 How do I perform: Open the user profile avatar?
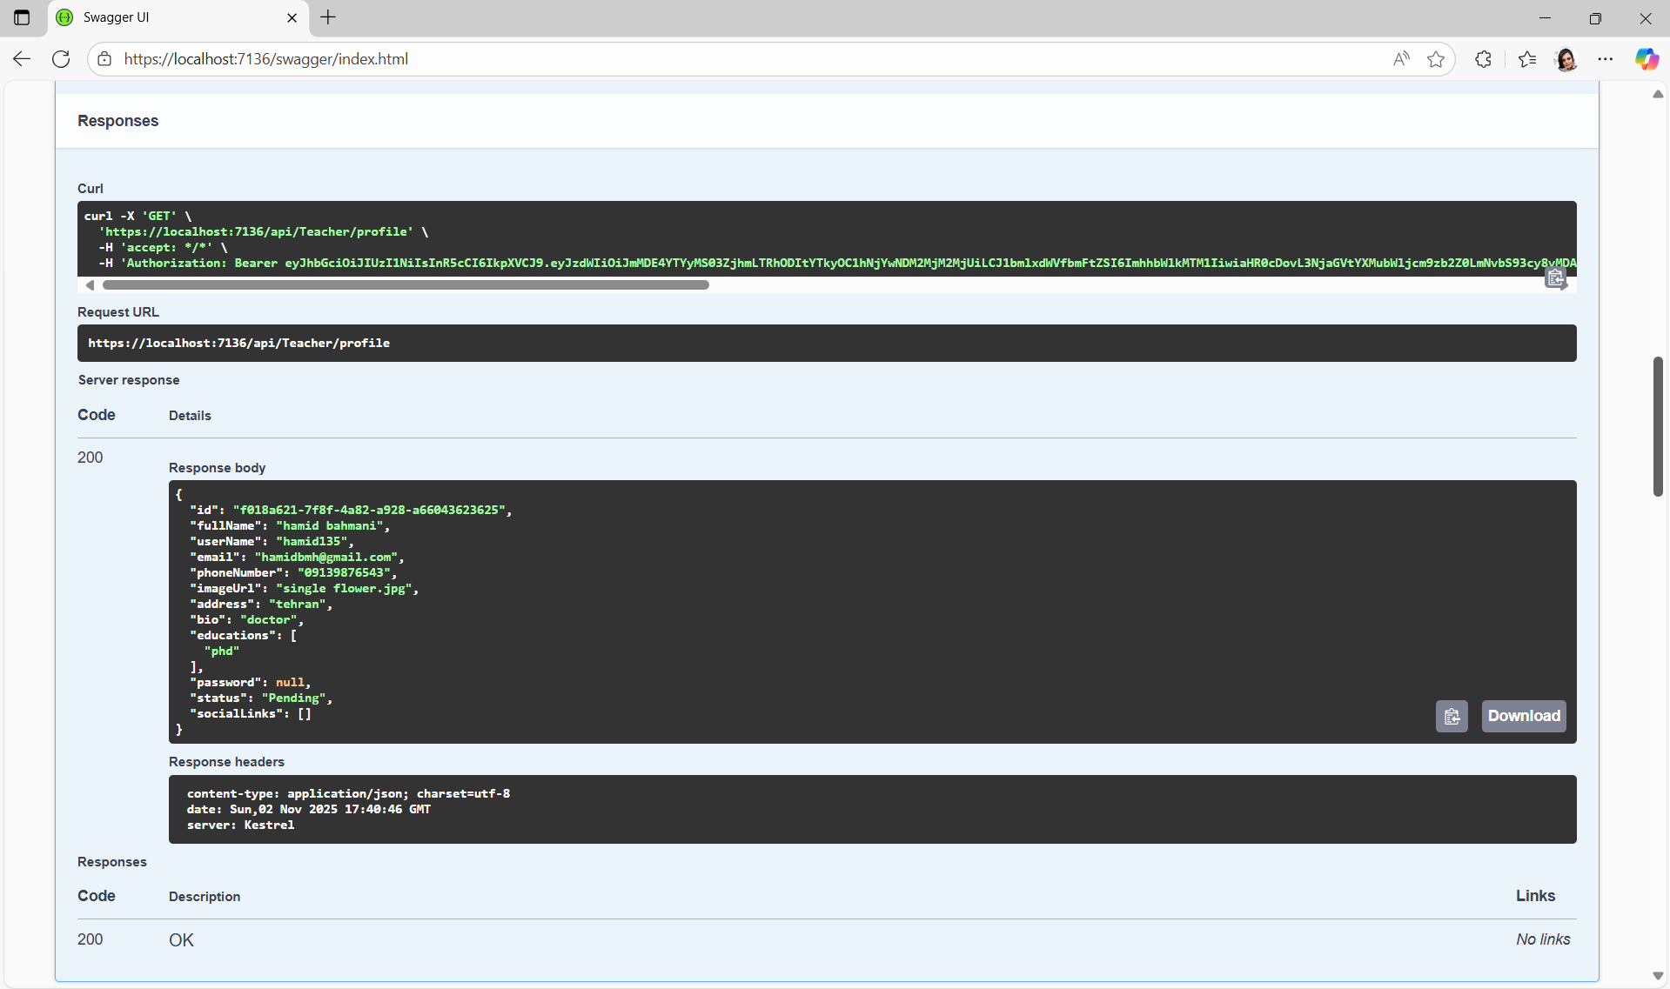(1566, 59)
